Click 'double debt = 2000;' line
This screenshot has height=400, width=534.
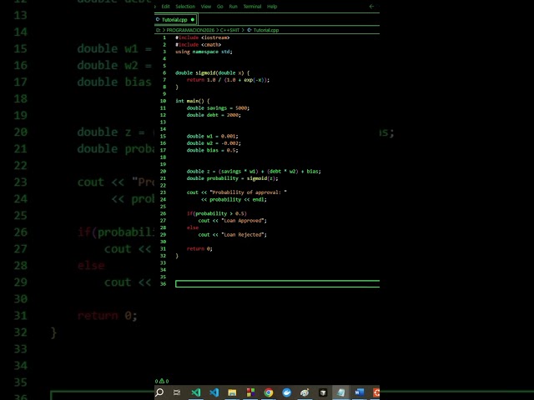(214, 115)
